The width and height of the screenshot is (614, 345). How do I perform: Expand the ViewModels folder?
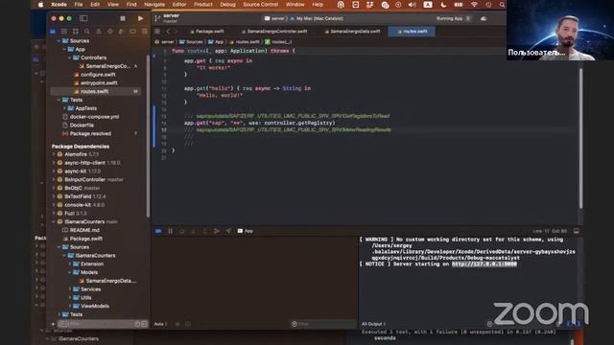tap(70, 306)
